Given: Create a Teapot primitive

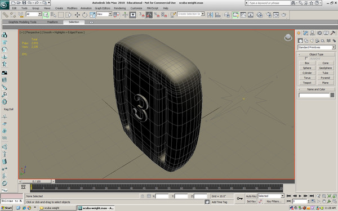Looking at the screenshot, I should tap(307, 83).
